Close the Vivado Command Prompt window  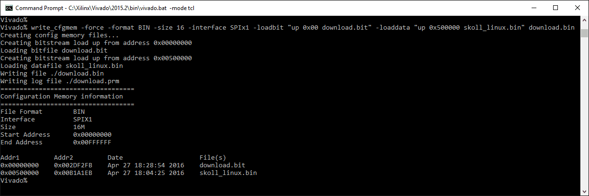coord(578,8)
